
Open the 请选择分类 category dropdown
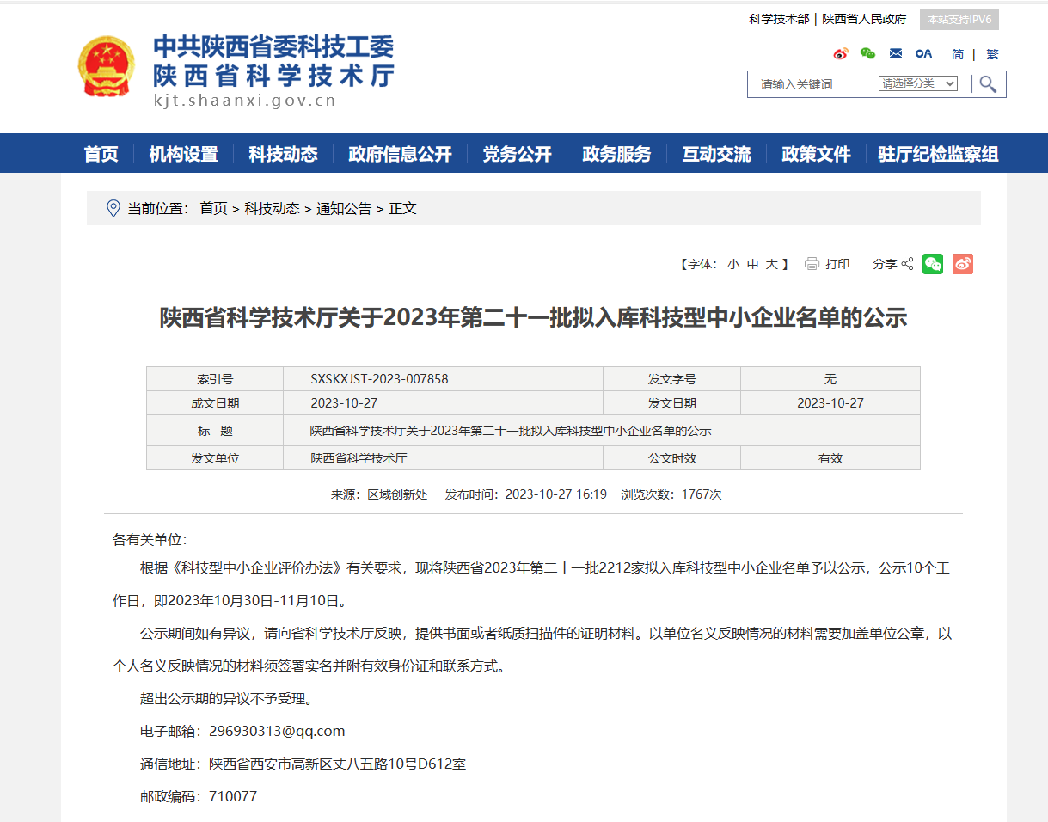[917, 83]
